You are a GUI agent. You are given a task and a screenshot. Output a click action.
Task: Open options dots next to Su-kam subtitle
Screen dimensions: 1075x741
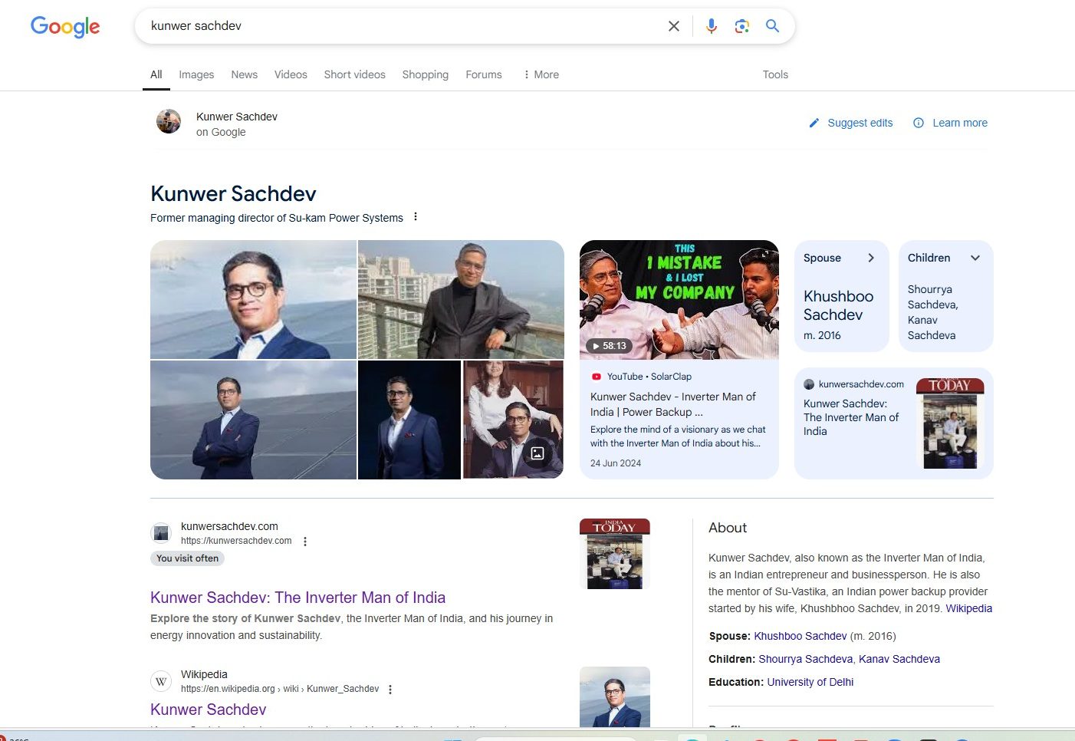[x=416, y=217]
